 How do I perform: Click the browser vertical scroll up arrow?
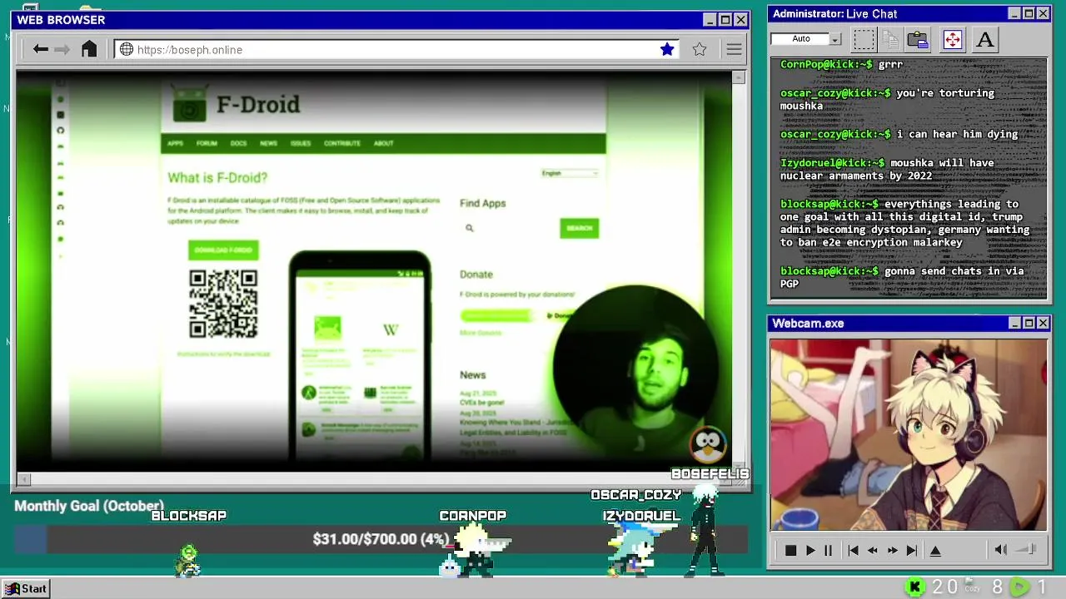click(x=738, y=77)
